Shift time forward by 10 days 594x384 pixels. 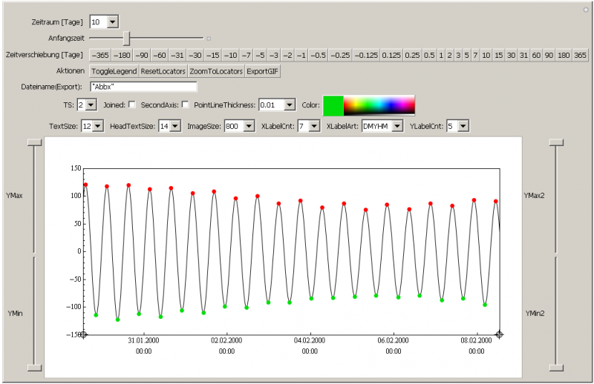pyautogui.click(x=486, y=56)
